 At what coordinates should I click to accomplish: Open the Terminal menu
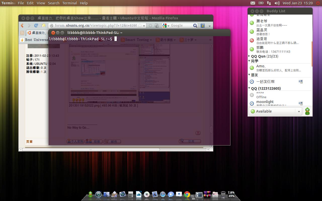(x=70, y=3)
